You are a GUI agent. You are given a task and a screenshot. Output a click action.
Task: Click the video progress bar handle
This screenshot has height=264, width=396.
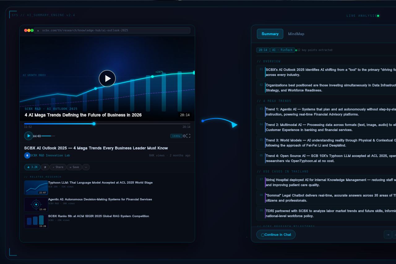point(94,124)
